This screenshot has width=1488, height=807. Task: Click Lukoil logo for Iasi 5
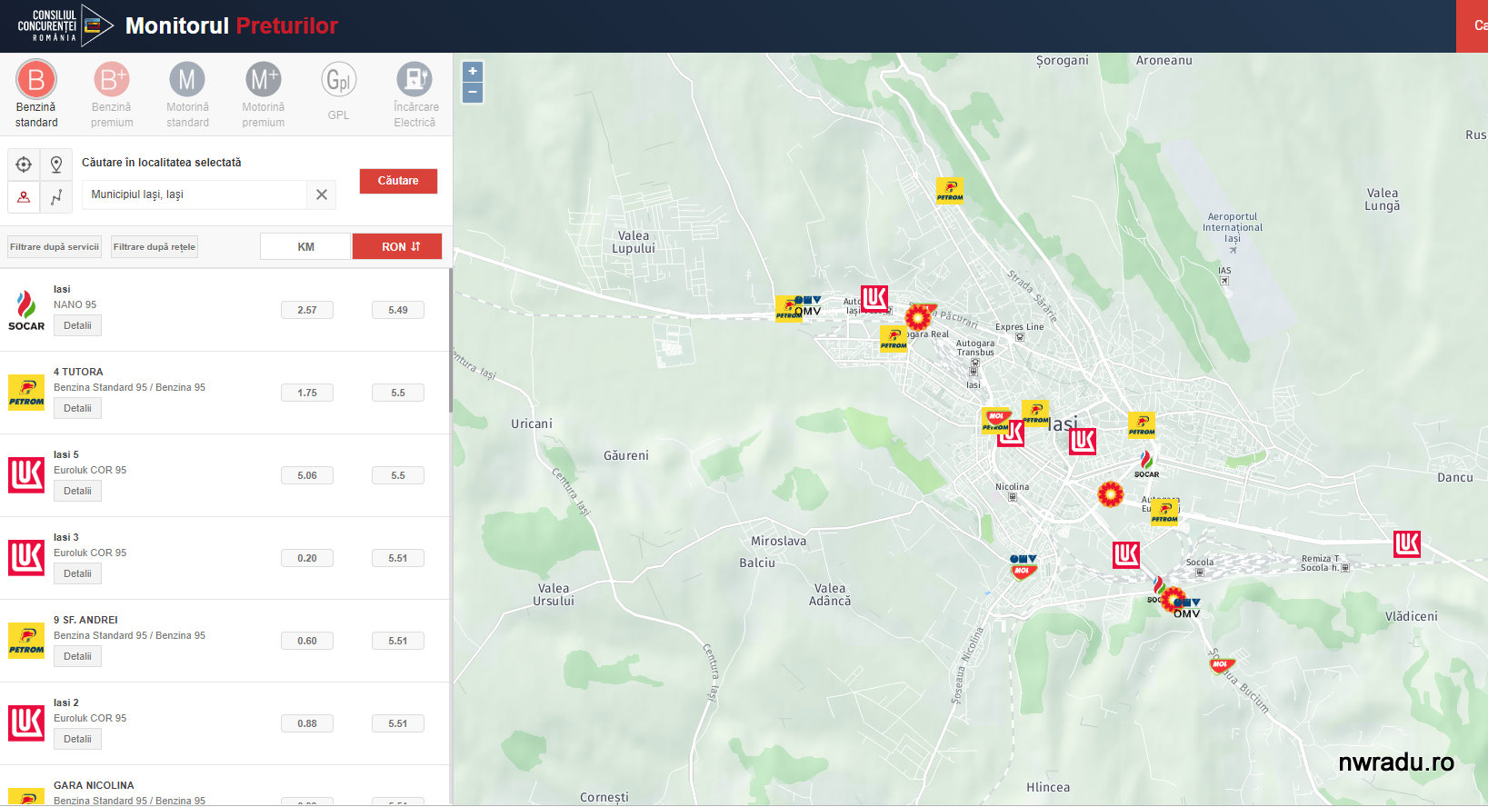26,475
